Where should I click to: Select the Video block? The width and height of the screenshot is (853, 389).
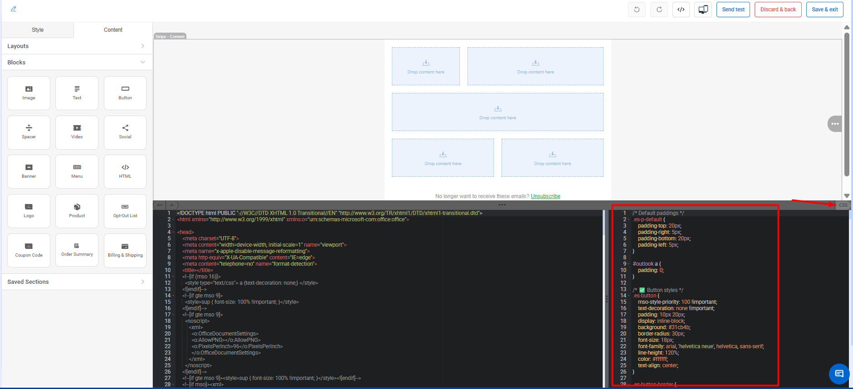coord(77,132)
